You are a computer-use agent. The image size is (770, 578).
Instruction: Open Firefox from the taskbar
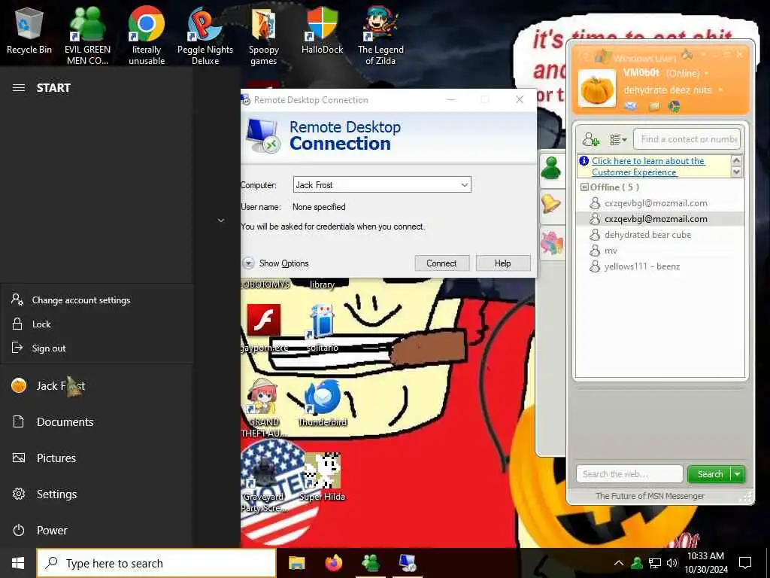pos(334,563)
